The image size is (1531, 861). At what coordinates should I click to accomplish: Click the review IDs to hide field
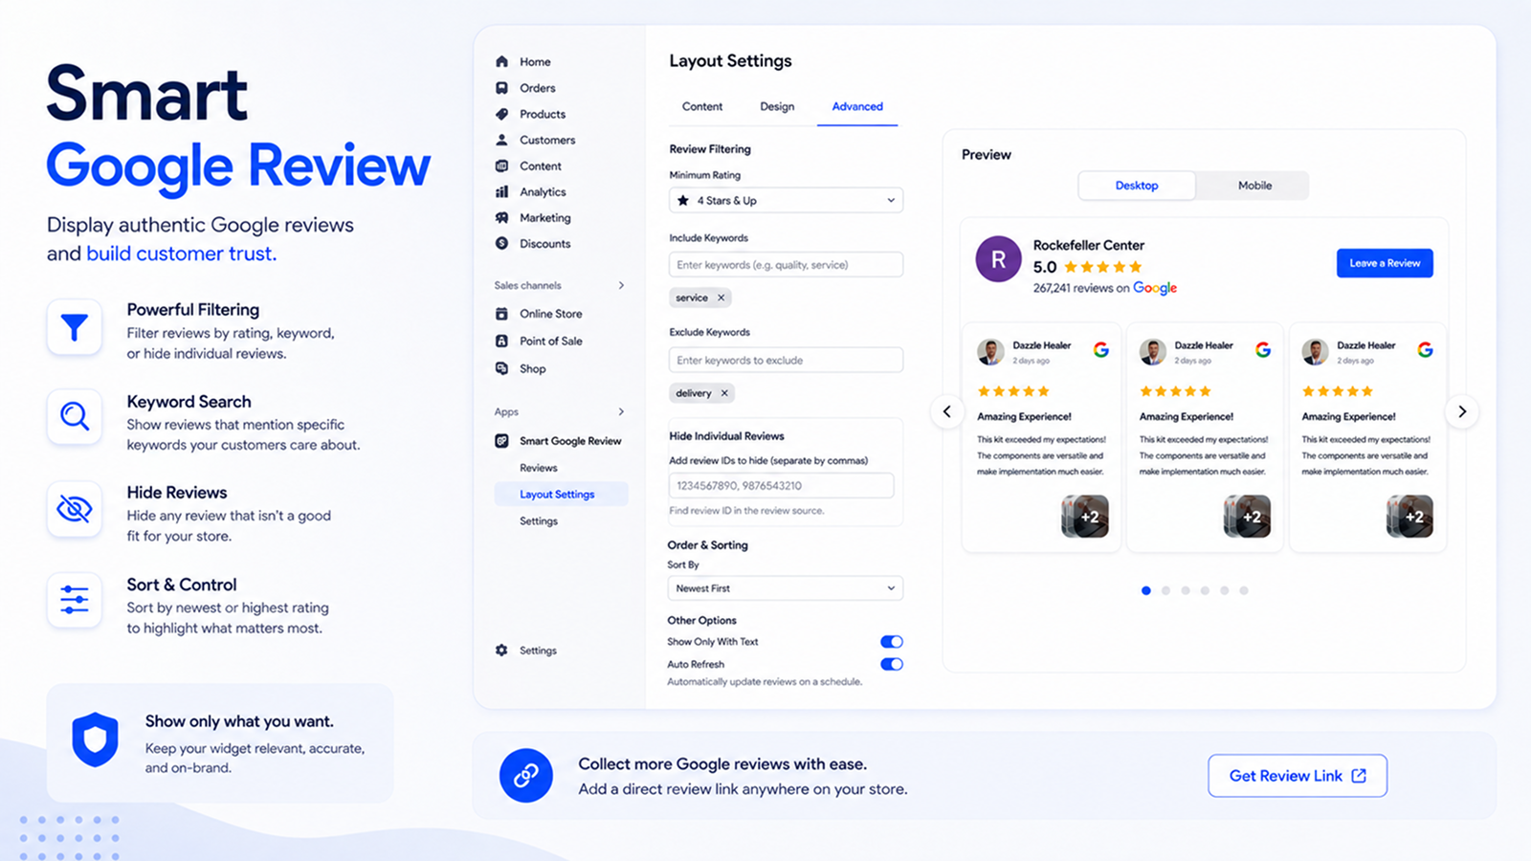tap(782, 486)
